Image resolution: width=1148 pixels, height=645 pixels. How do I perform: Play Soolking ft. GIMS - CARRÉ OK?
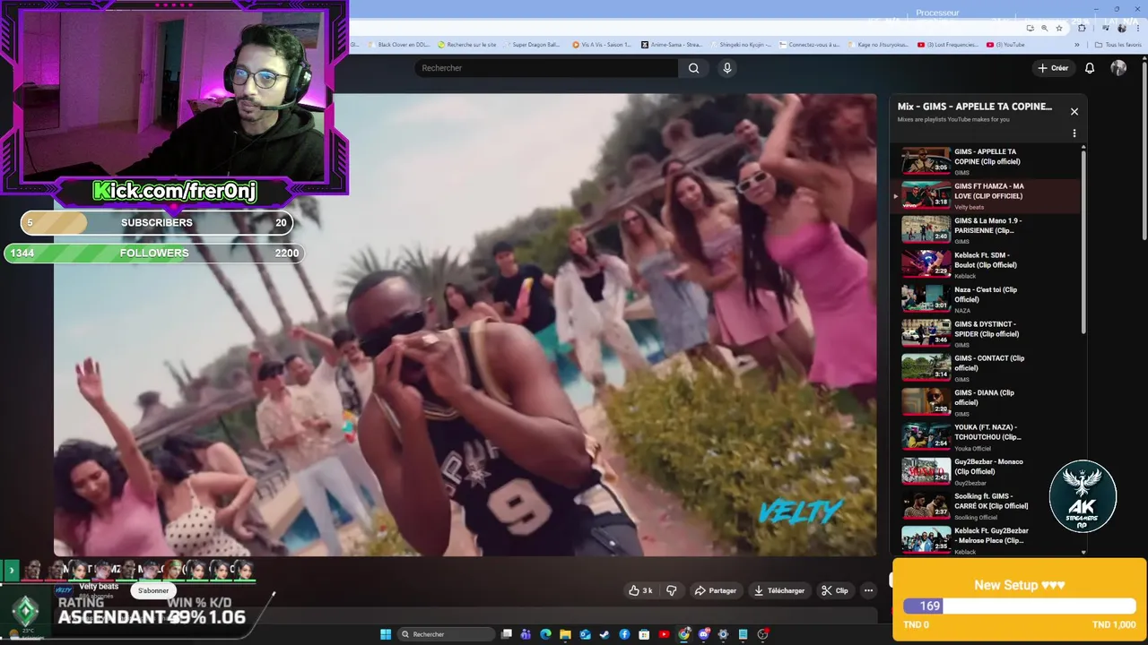pyautogui.click(x=987, y=506)
